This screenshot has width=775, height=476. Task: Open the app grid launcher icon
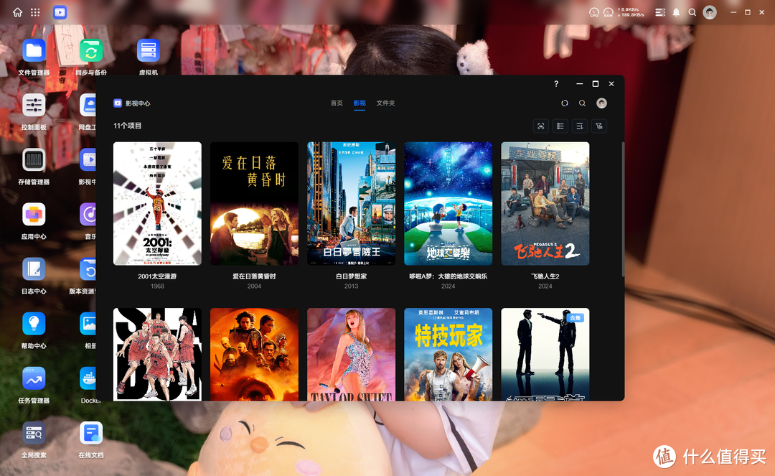(x=35, y=12)
